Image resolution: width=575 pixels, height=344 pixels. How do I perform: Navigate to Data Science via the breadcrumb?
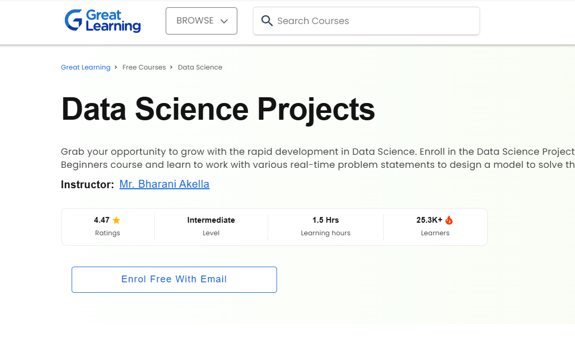coord(200,67)
